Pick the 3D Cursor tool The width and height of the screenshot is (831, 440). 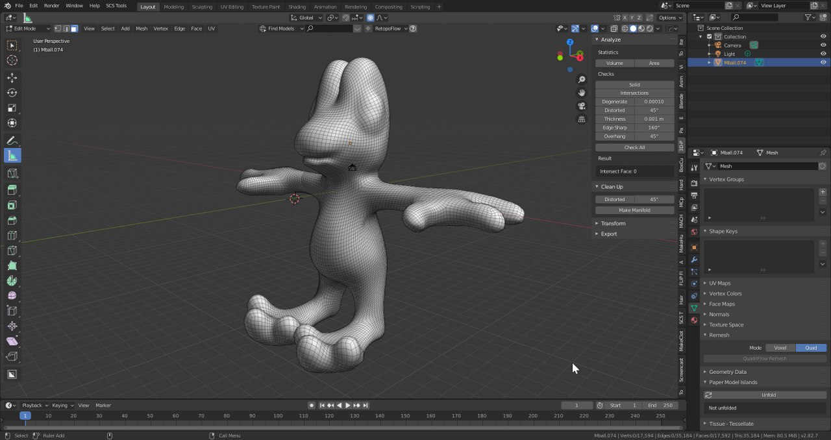point(12,60)
